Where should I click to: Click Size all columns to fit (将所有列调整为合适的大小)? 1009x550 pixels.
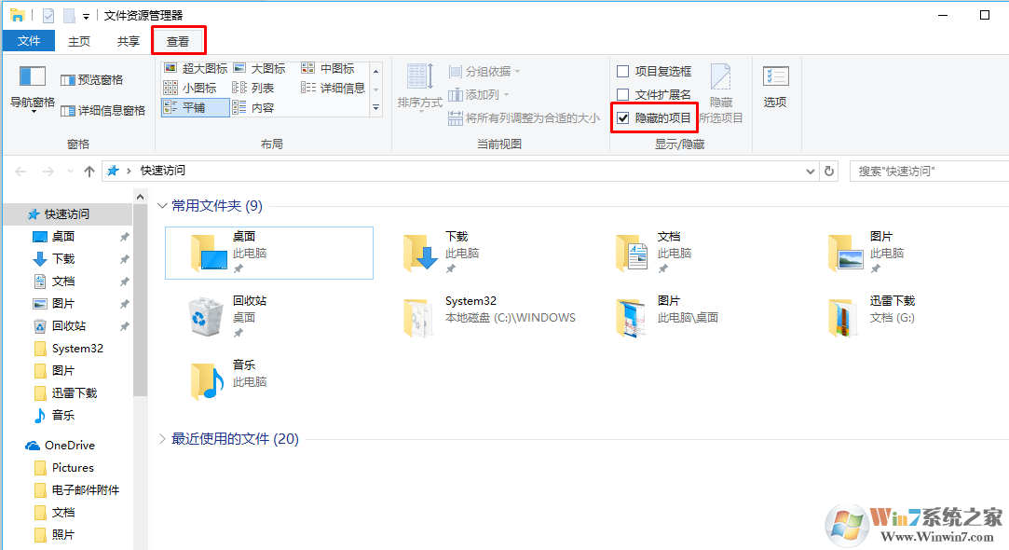coord(524,117)
